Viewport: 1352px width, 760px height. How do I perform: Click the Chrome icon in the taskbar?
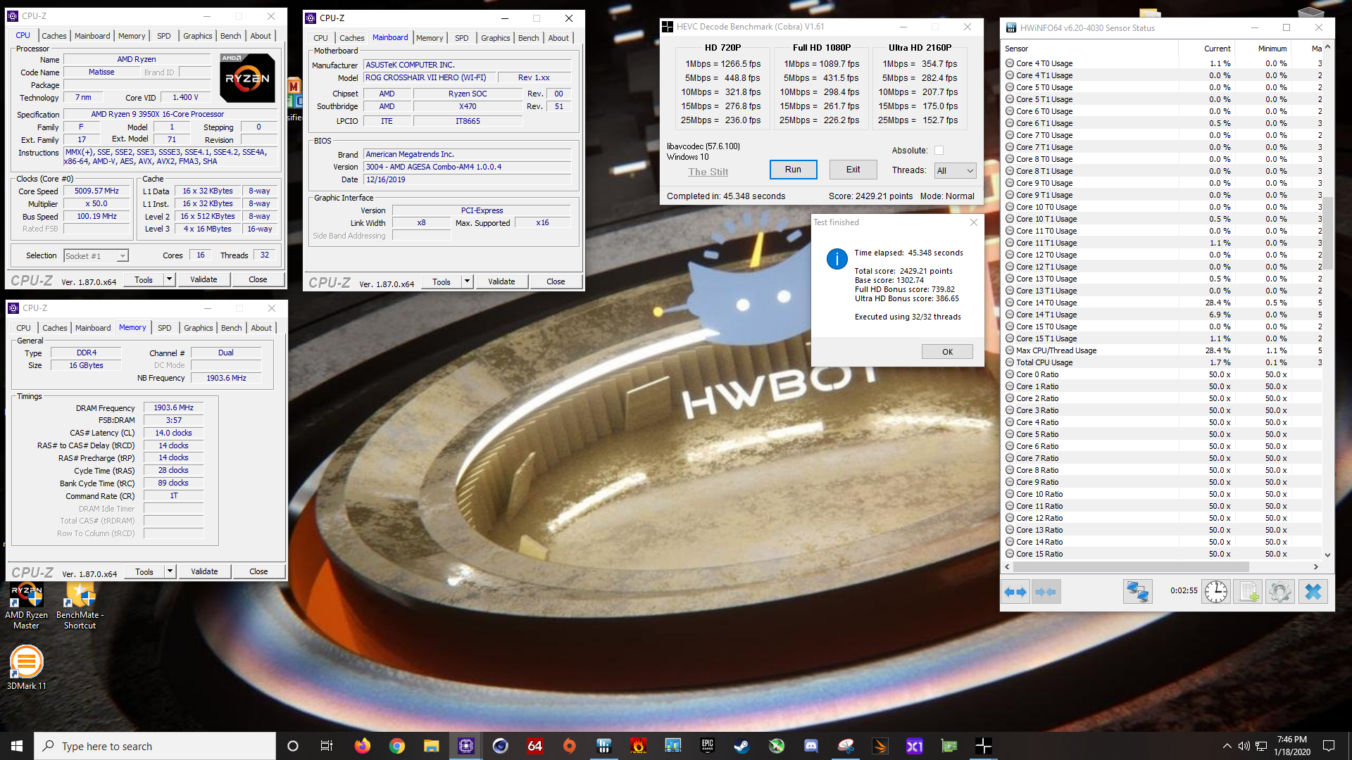397,746
